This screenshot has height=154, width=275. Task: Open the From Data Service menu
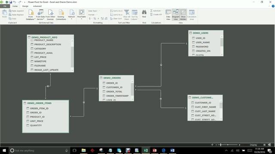pos(40,15)
